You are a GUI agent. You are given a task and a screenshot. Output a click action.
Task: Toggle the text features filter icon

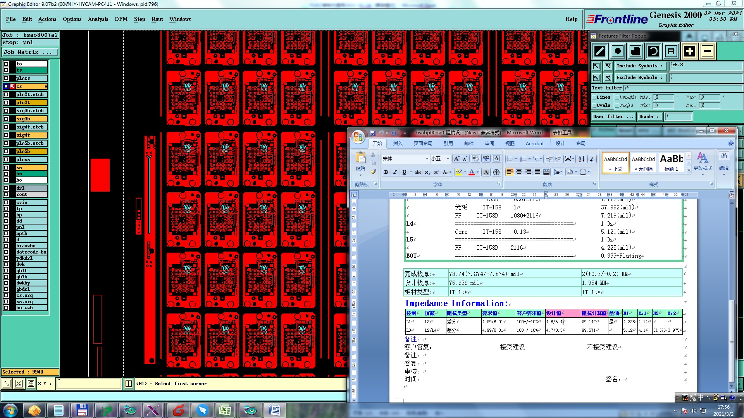tap(671, 51)
